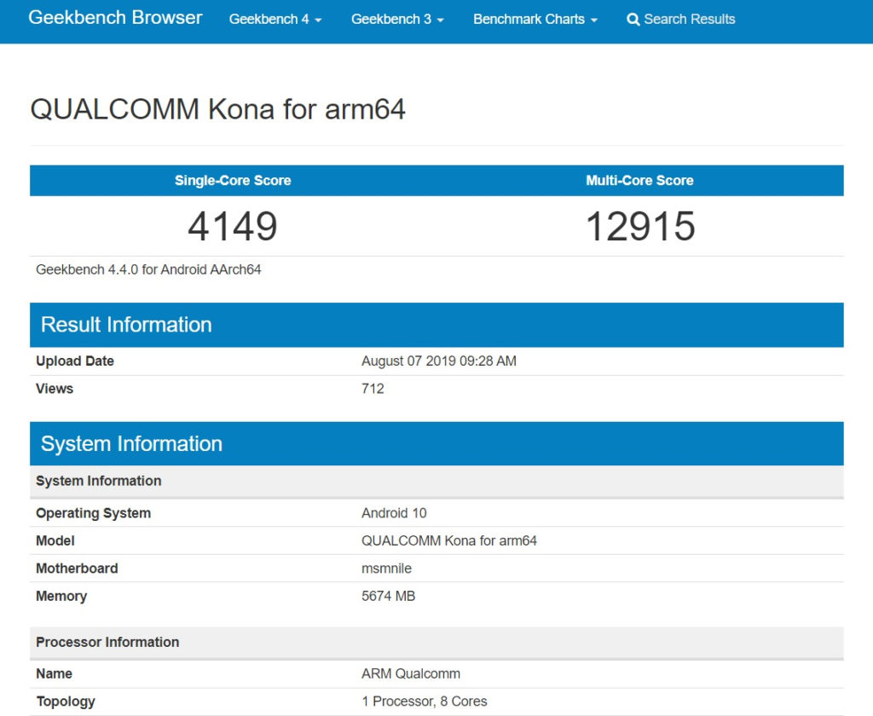This screenshot has height=716, width=873.
Task: Select the model value QUALCOMM Kona for arm64
Action: 448,540
